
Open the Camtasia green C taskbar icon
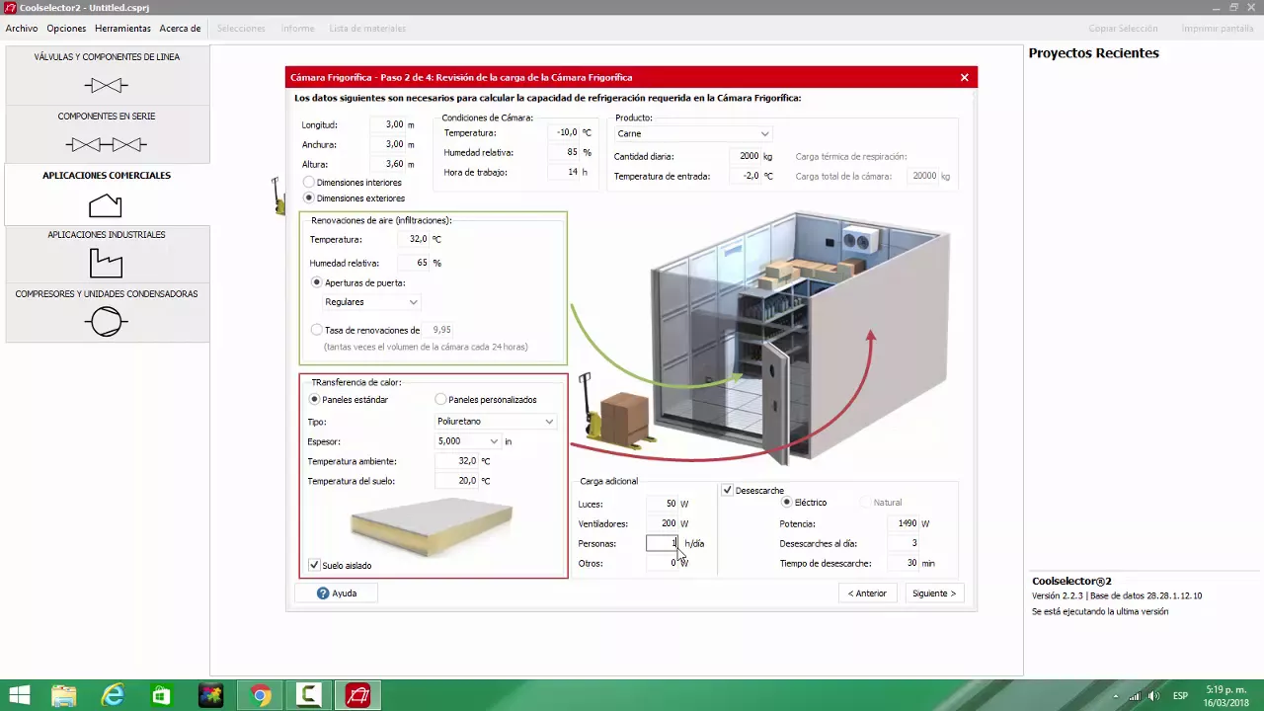(x=308, y=695)
